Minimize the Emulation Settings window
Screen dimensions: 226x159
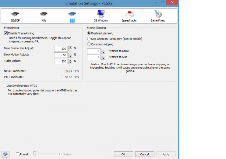156,3
